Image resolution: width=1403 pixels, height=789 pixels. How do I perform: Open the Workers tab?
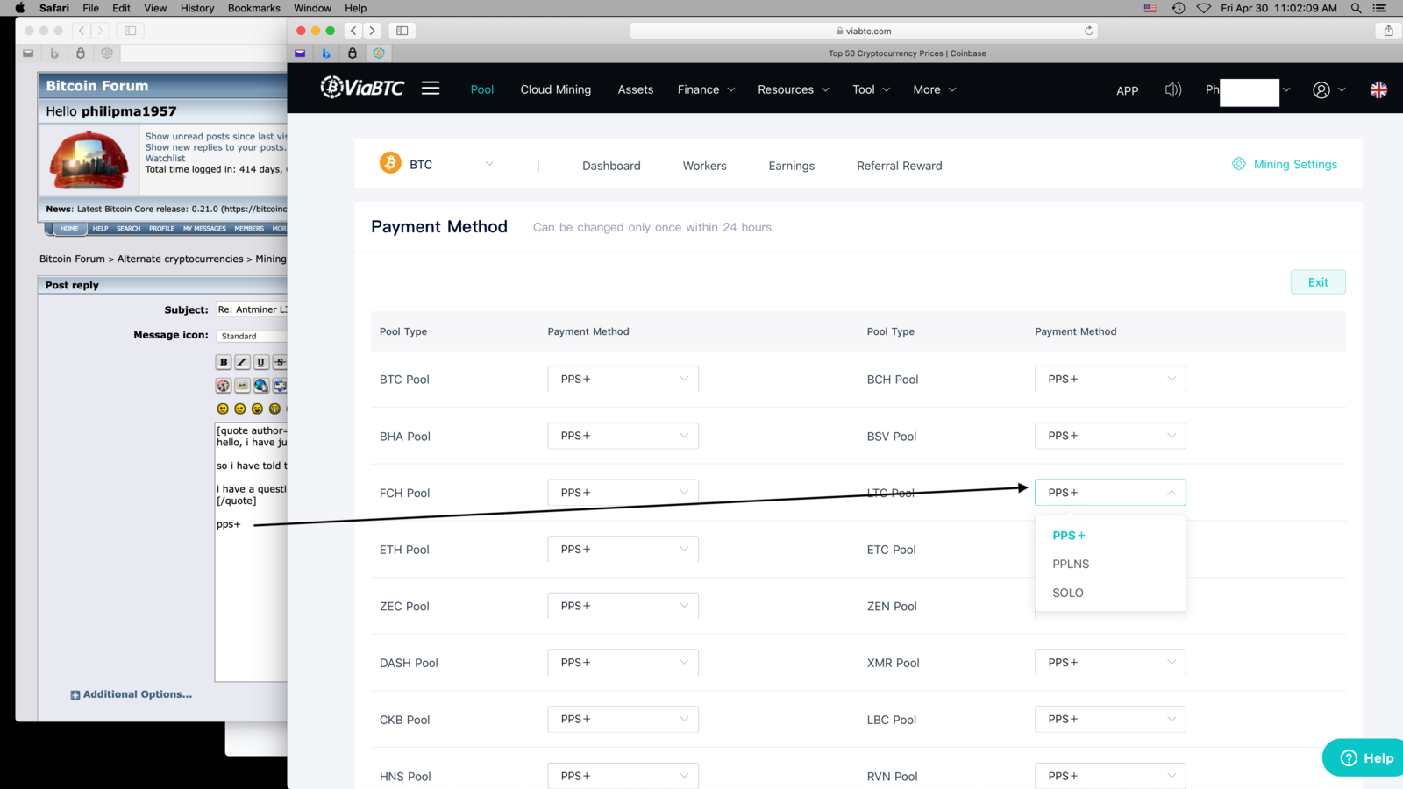[x=704, y=166]
